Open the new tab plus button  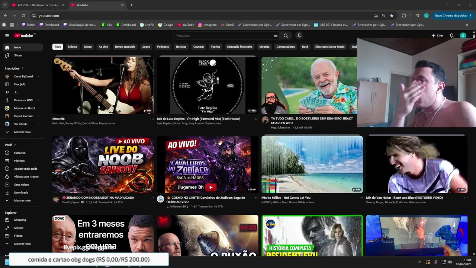[x=131, y=5]
